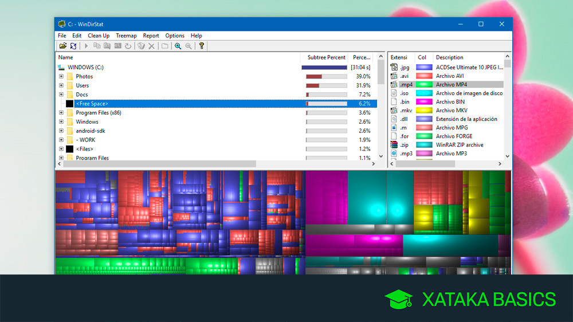Click the .mp3 file type icon
Viewport: 573px width, 322px height.
click(x=394, y=154)
